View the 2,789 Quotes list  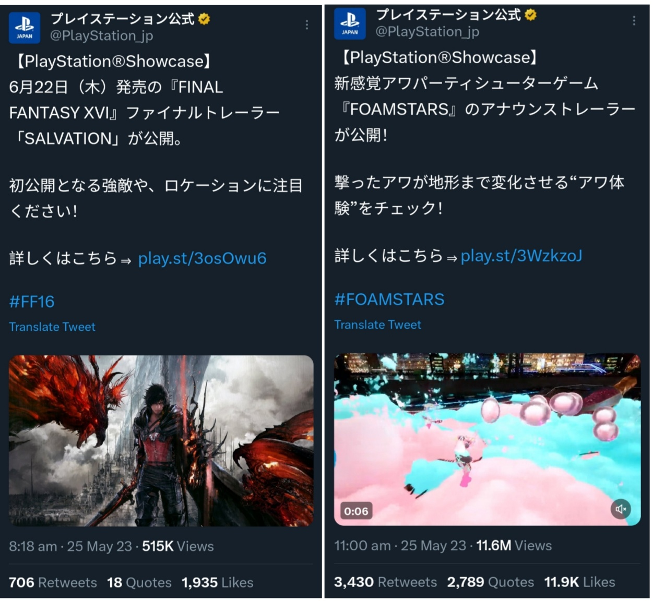click(490, 582)
